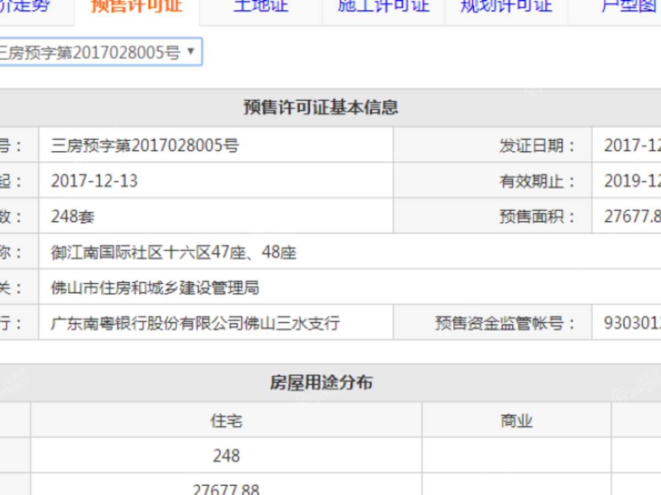Select the start date 2017-12-13 cell
Screen dimensions: 661x495
[x=216, y=180]
